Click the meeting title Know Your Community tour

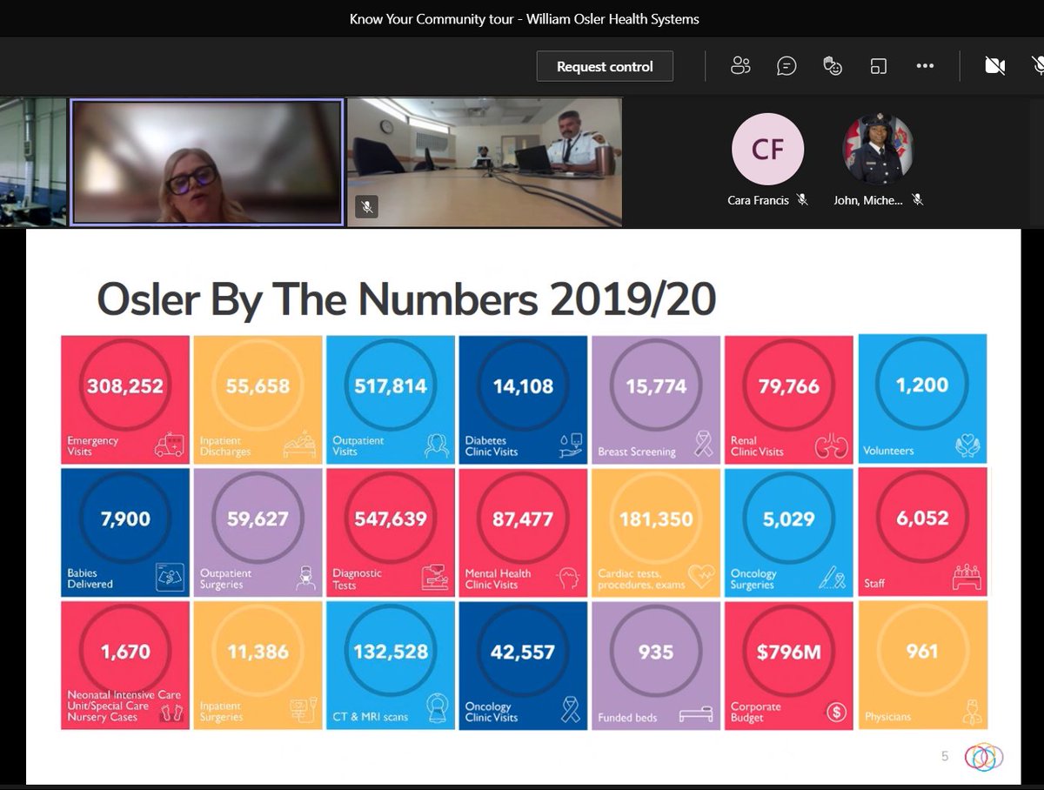pyautogui.click(x=525, y=18)
